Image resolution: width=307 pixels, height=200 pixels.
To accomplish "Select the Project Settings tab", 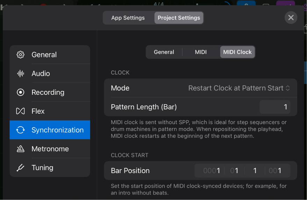I will pyautogui.click(x=179, y=18).
